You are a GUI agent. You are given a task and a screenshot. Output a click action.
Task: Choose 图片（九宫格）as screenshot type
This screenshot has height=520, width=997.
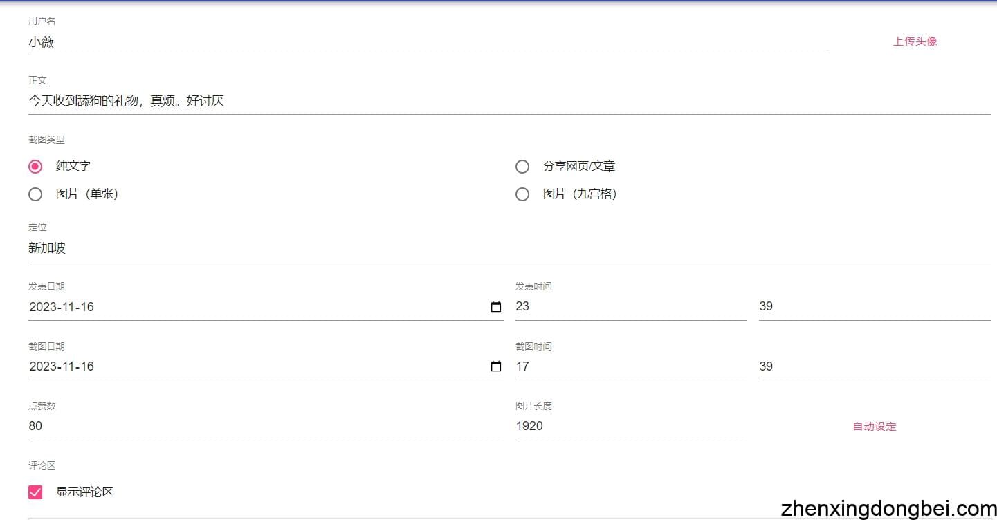(x=522, y=194)
